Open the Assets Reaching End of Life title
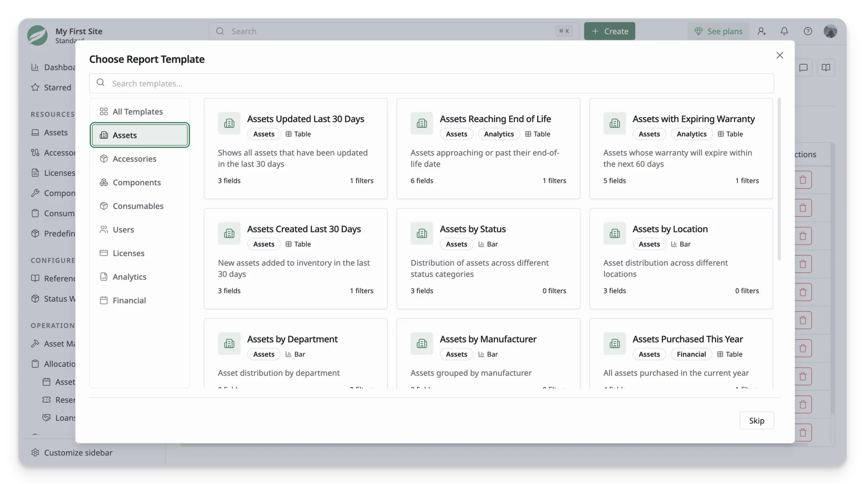Screen dimensions: 865x484 point(495,119)
